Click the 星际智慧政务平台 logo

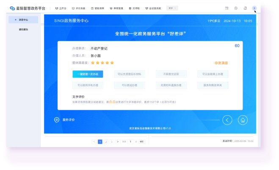pyautogui.click(x=28, y=8)
